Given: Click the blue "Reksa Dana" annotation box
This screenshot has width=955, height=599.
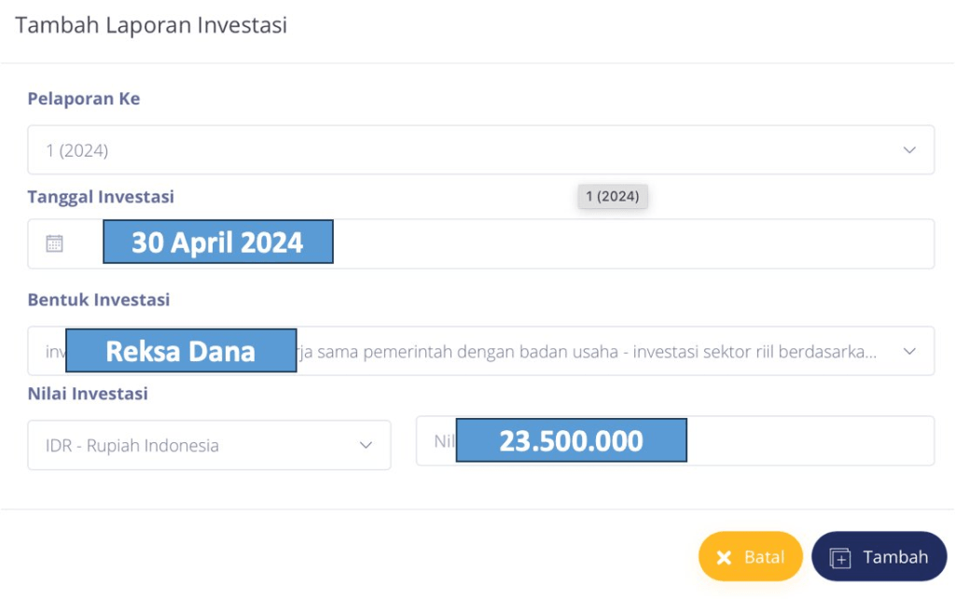Looking at the screenshot, I should [x=181, y=351].
